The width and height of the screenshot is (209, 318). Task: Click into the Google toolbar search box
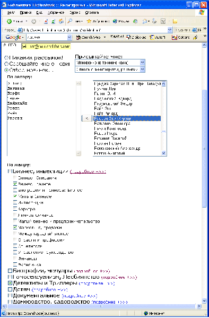[x=47, y=37]
